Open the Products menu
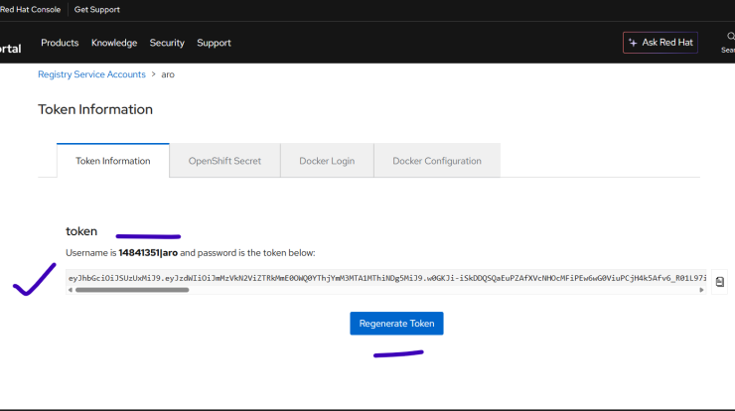Viewport: 735px width, 411px height. (60, 43)
